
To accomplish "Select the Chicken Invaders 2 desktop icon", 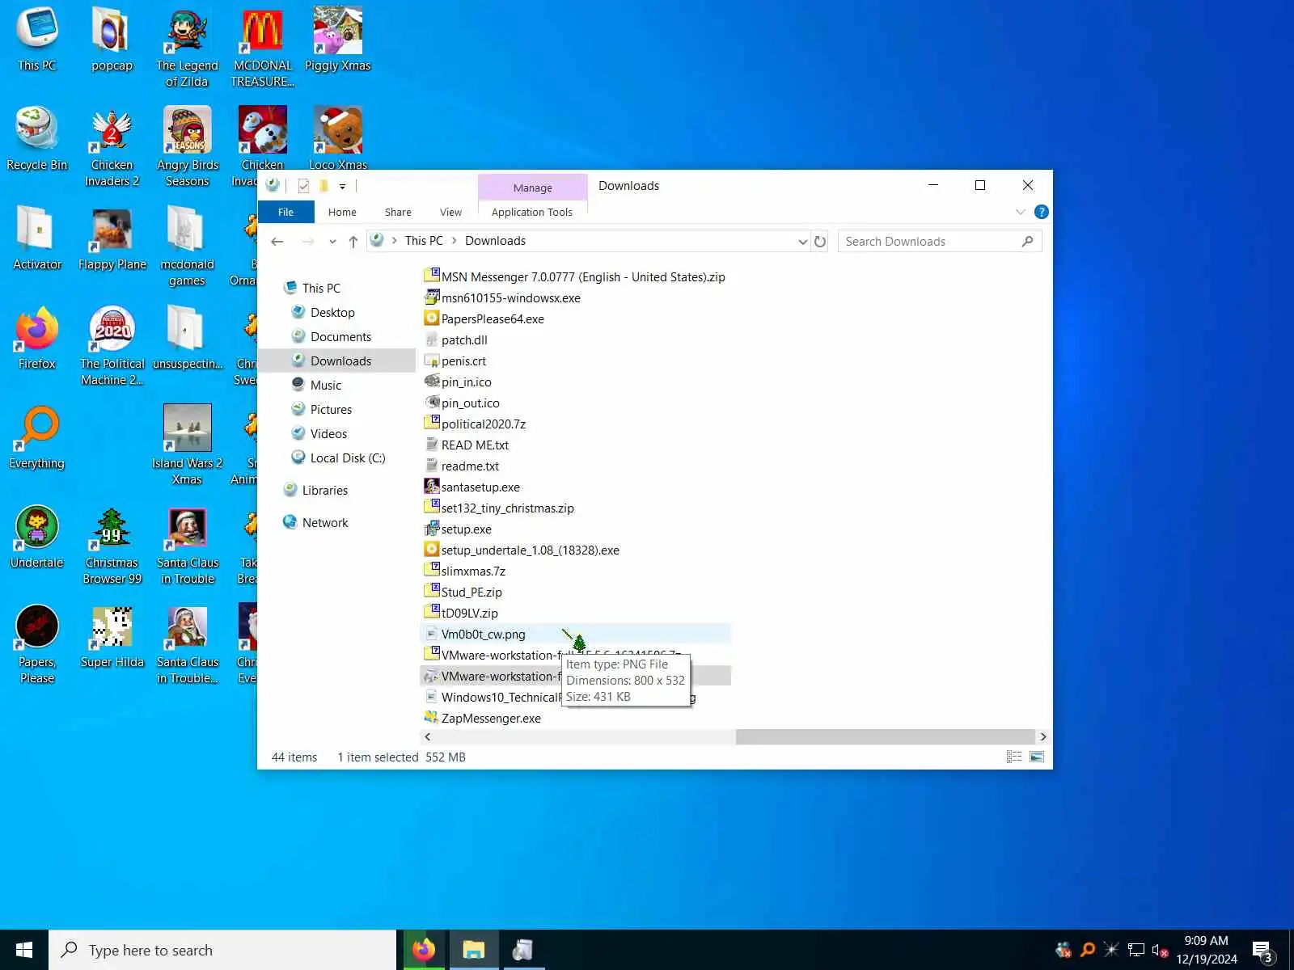I will click(112, 147).
